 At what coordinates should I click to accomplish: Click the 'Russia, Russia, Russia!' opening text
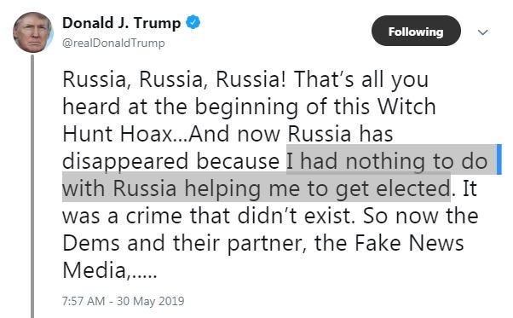pos(174,79)
